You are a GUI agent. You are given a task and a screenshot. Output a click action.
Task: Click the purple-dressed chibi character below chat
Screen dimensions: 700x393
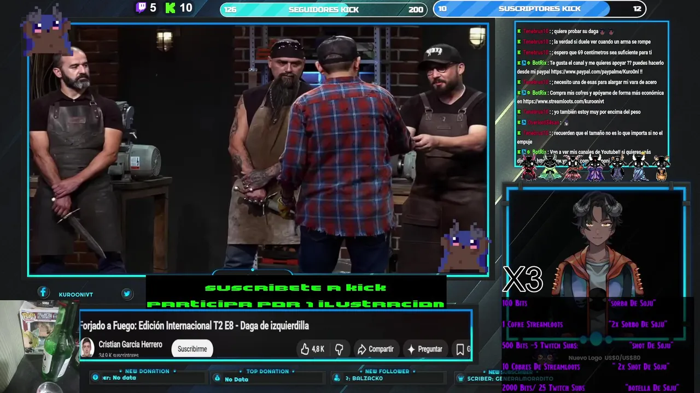coord(594,167)
